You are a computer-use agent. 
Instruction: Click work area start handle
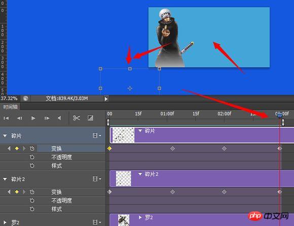click(x=108, y=122)
